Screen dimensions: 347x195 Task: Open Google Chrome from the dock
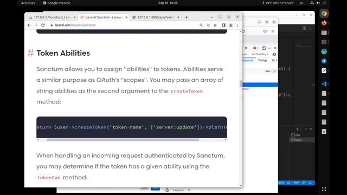324,14
